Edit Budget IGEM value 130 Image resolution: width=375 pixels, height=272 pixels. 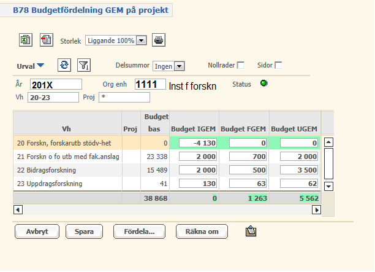[198, 184]
